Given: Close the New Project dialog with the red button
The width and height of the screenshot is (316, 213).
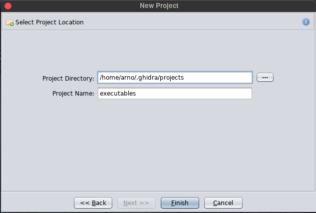Looking at the screenshot, I should (7, 6).
